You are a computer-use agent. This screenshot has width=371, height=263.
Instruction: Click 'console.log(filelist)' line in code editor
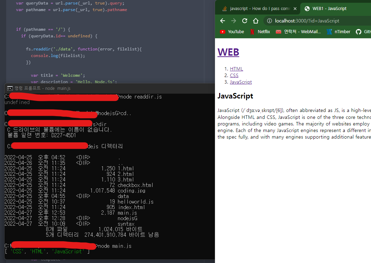58,56
